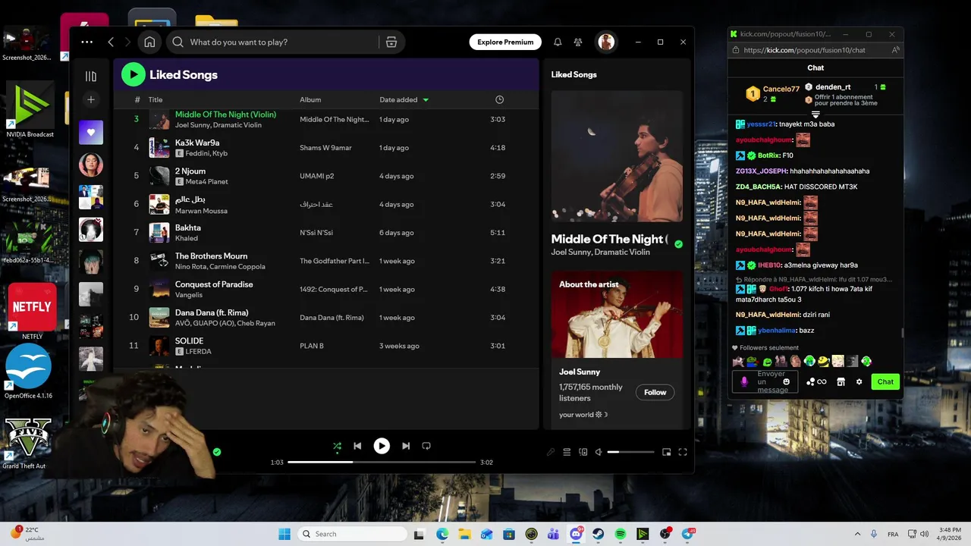Open Discord from the taskbar
971x546 pixels.
point(576,534)
